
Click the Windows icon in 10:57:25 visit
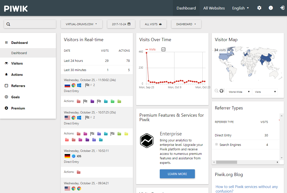click(79, 118)
